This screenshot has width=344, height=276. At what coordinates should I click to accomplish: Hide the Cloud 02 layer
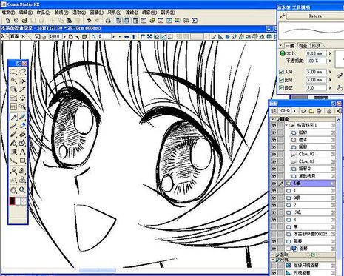[274, 154]
